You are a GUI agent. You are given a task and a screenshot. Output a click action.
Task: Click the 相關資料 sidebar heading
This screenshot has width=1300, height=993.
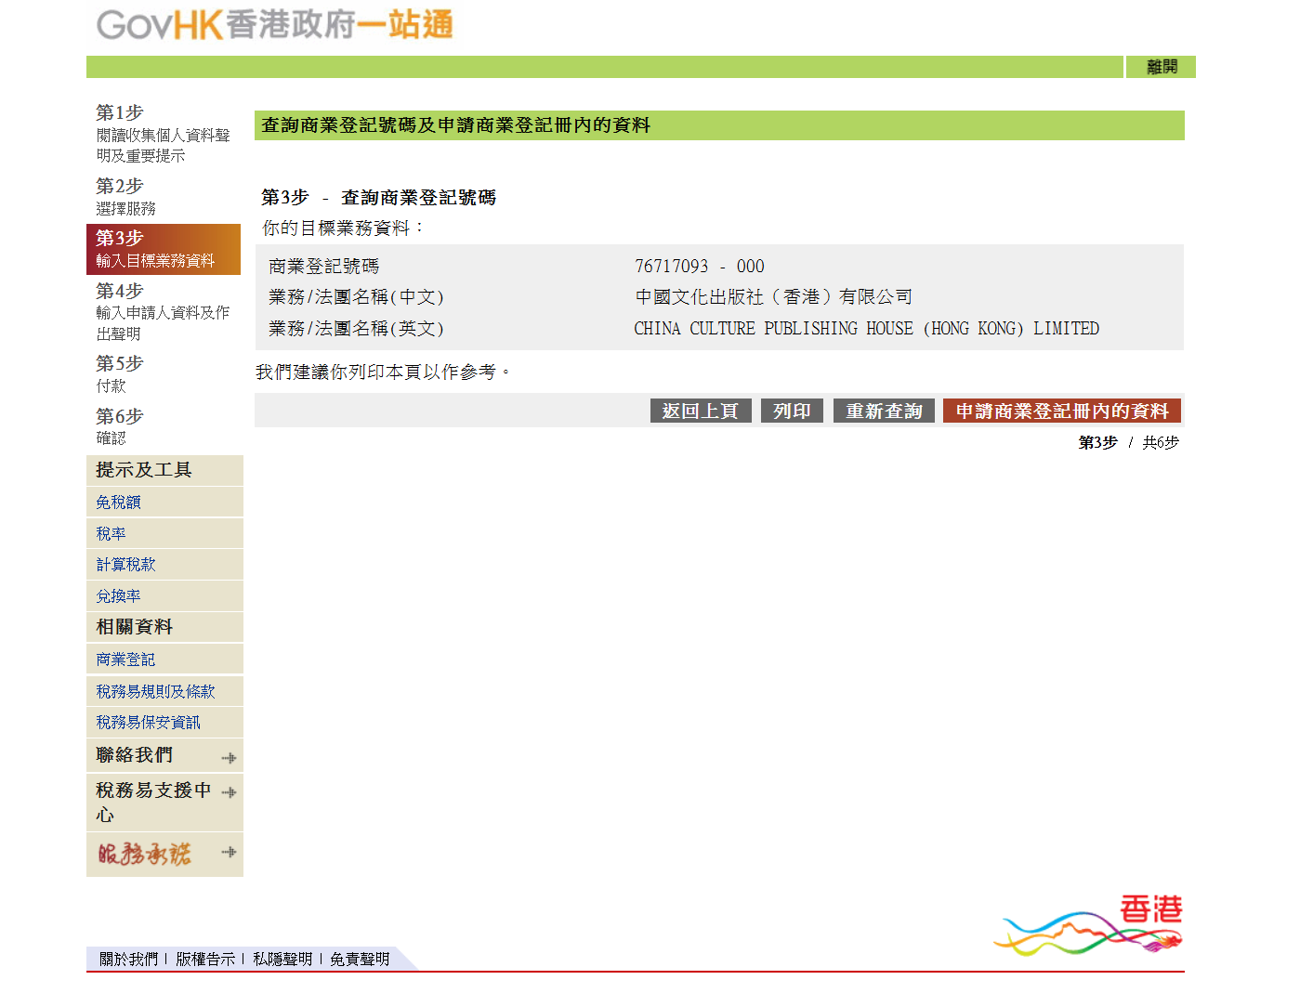(135, 627)
